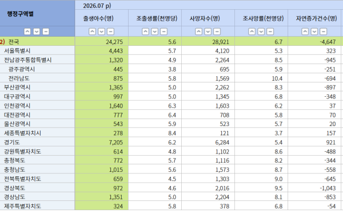This screenshot has width=343, height=213.
Task: Select the 전남광주통합특별시 row label
Action: [x=27, y=60]
